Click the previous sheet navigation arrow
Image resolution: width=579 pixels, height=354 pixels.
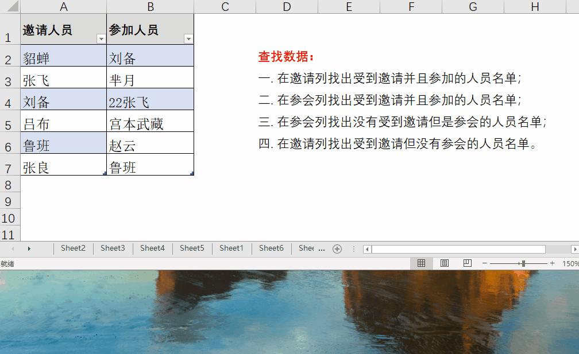pos(11,248)
